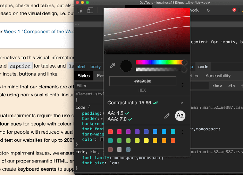Click the three dots in the elements panel
The width and height of the screenshot is (243, 175).
[77, 25]
